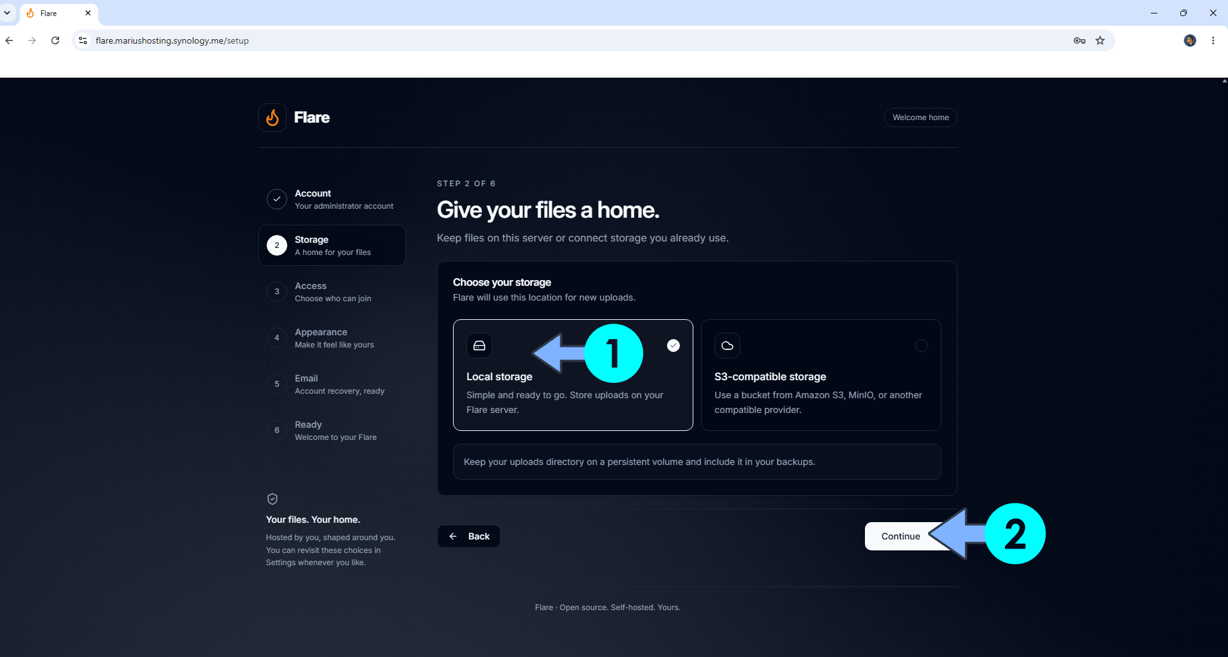Open the Ready step in sidebar

coord(332,430)
